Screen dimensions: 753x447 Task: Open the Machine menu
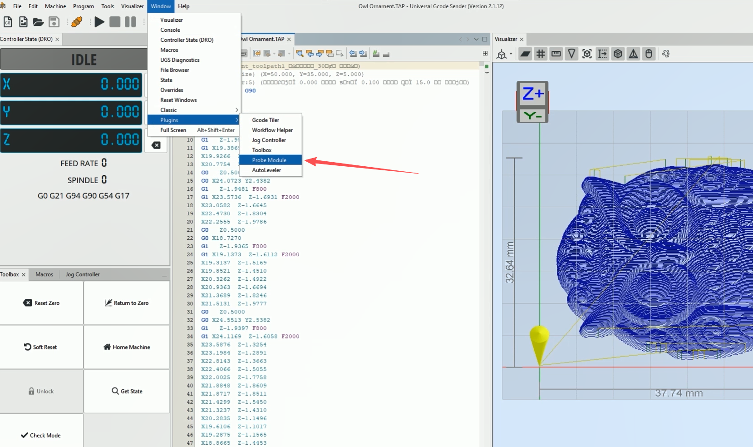pos(55,6)
